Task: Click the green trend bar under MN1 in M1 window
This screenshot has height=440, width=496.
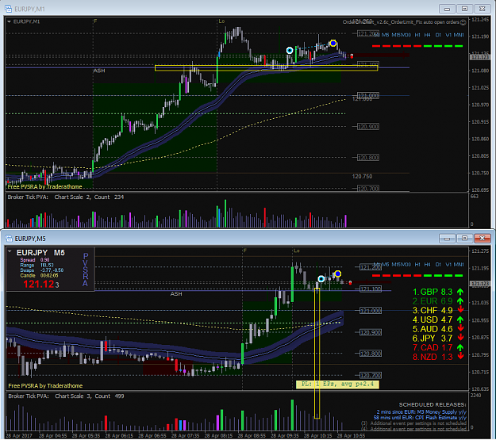Action: click(459, 46)
